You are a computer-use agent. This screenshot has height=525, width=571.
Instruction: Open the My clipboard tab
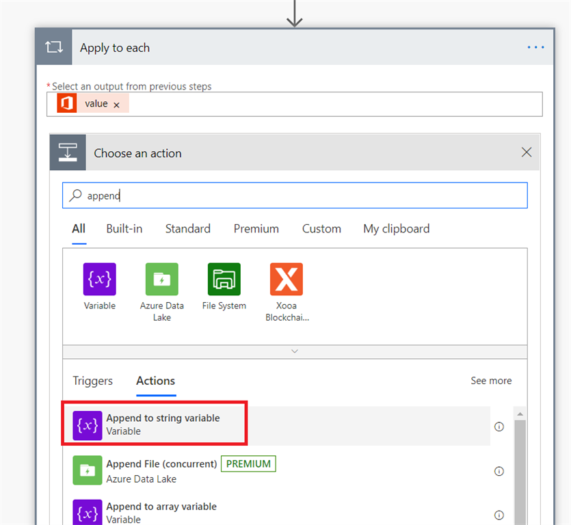click(397, 229)
